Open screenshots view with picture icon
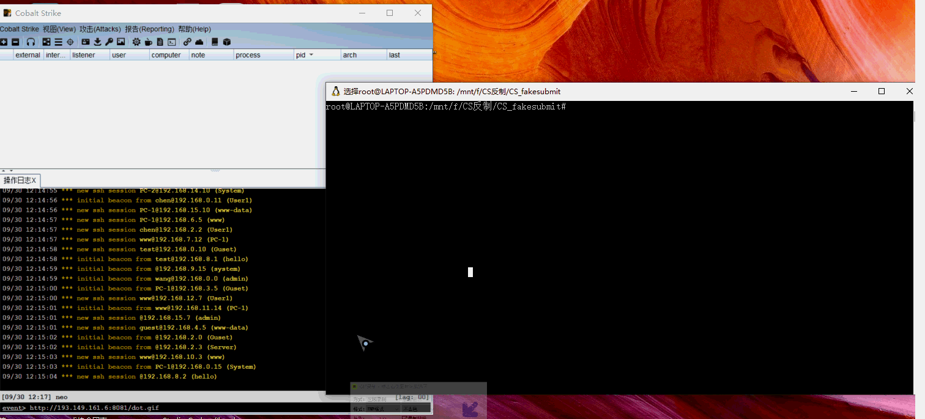Screen dimensions: 925x419 (121, 42)
